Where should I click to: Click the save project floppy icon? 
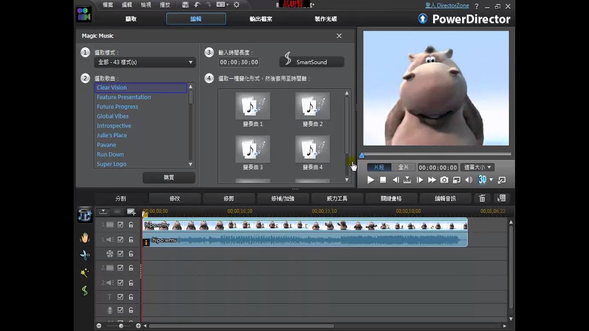185,5
